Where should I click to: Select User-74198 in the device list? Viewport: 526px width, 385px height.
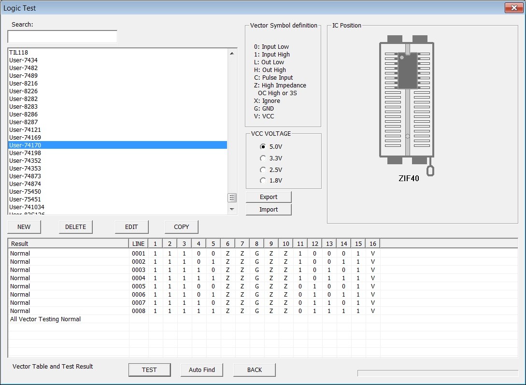[117, 153]
